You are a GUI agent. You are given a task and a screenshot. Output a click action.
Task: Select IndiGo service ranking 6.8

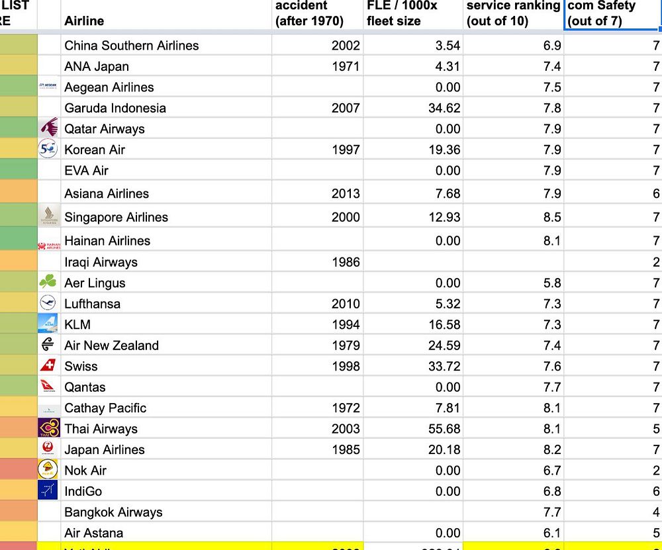click(x=514, y=491)
